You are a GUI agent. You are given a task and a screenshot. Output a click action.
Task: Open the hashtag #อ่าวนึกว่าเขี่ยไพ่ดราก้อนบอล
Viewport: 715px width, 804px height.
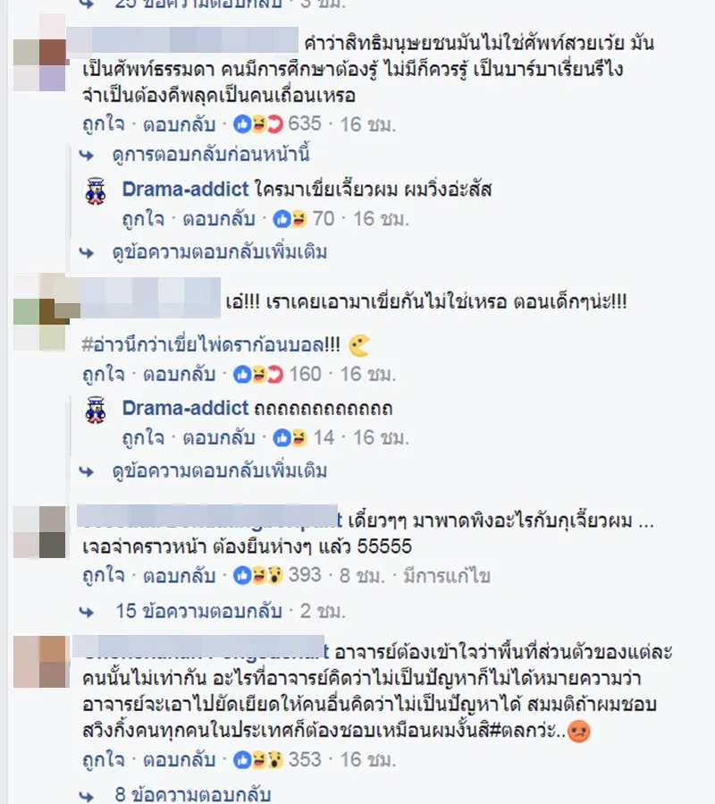click(211, 344)
